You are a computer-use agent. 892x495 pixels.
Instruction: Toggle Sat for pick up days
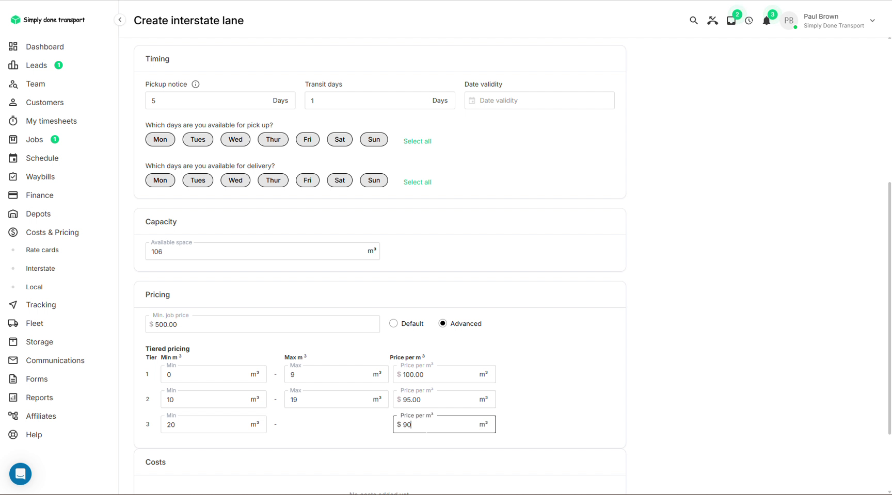pyautogui.click(x=340, y=139)
